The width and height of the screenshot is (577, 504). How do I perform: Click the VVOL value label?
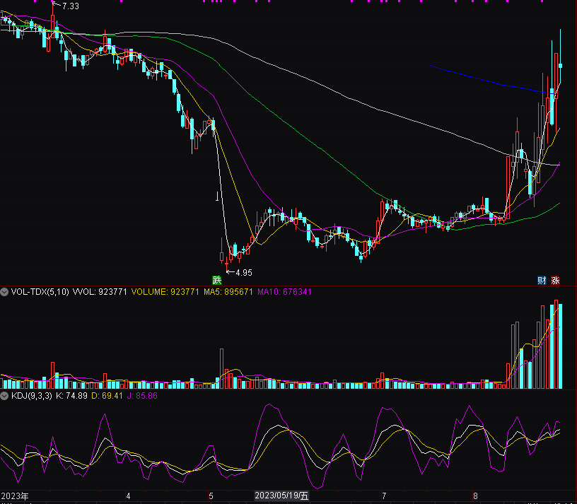99,292
